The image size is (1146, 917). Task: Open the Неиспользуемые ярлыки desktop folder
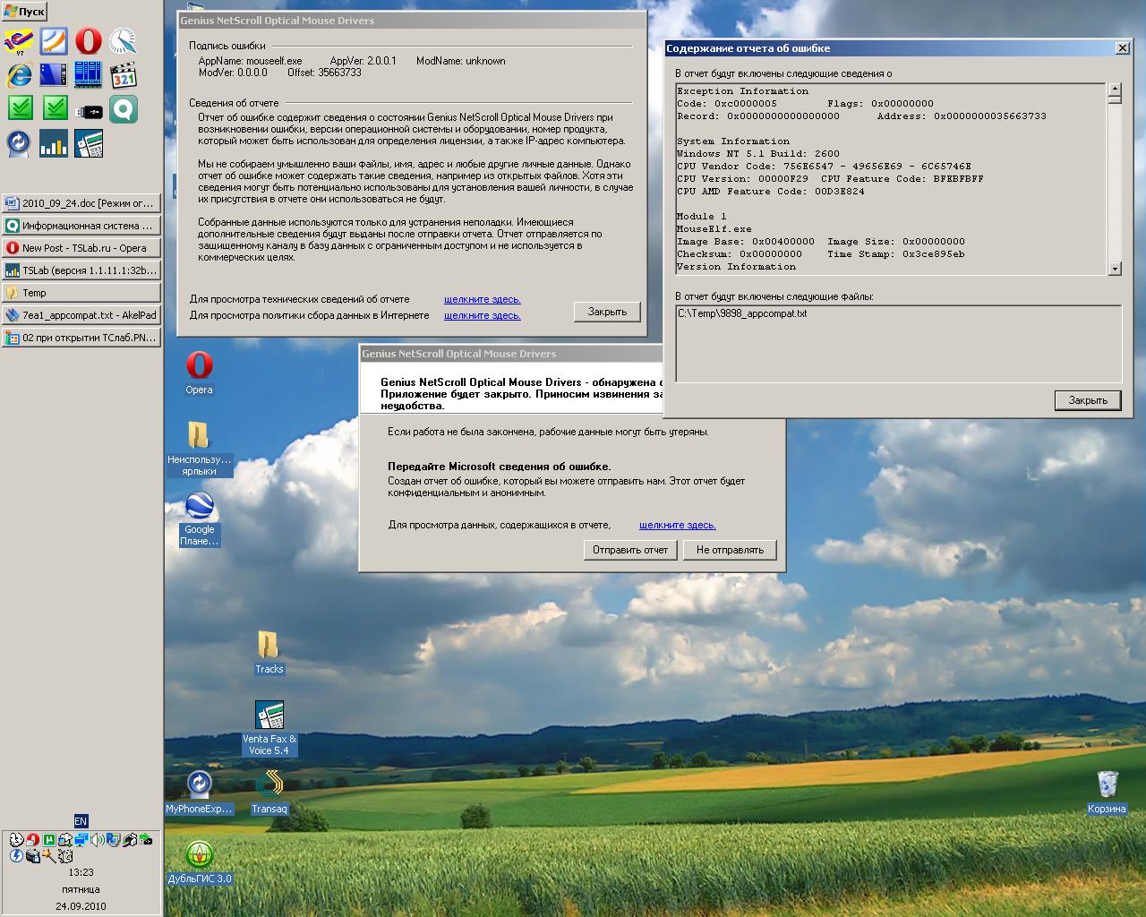pos(199,450)
